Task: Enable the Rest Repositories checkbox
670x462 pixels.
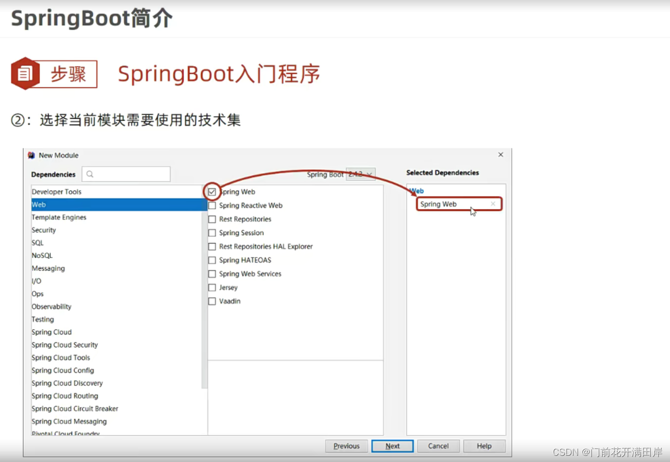Action: pos(212,219)
